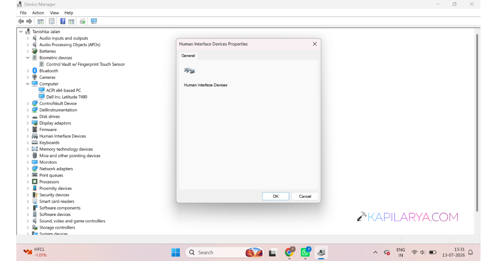Click the Forward arrow in the toolbar
Image resolution: width=497 pixels, height=261 pixels.
click(29, 21)
